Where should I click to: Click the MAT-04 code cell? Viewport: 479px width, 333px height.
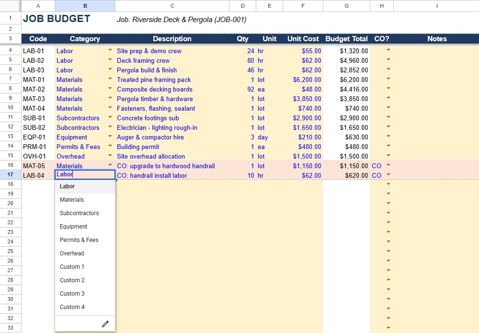pos(38,108)
